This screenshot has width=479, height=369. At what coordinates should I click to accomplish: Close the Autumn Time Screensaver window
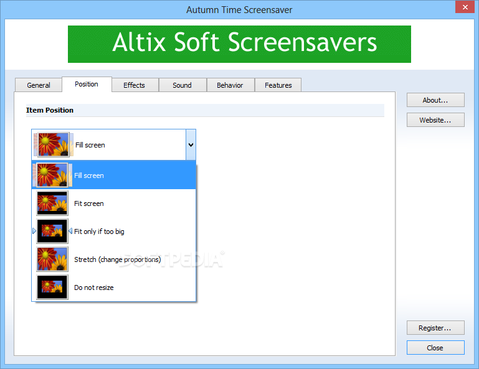[x=465, y=7]
